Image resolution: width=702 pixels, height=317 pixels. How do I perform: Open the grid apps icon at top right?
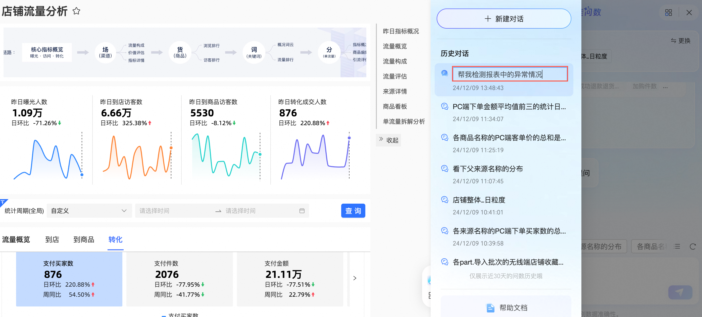pos(668,13)
